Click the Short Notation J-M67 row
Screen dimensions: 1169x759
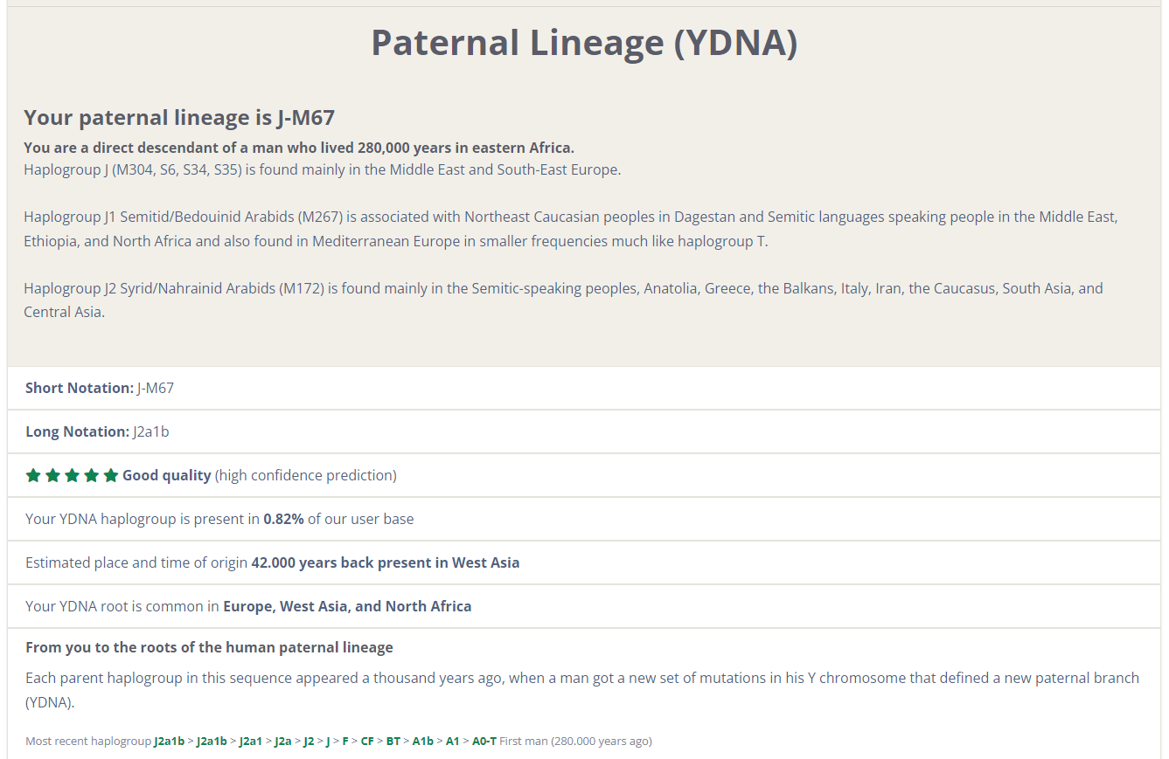click(584, 388)
